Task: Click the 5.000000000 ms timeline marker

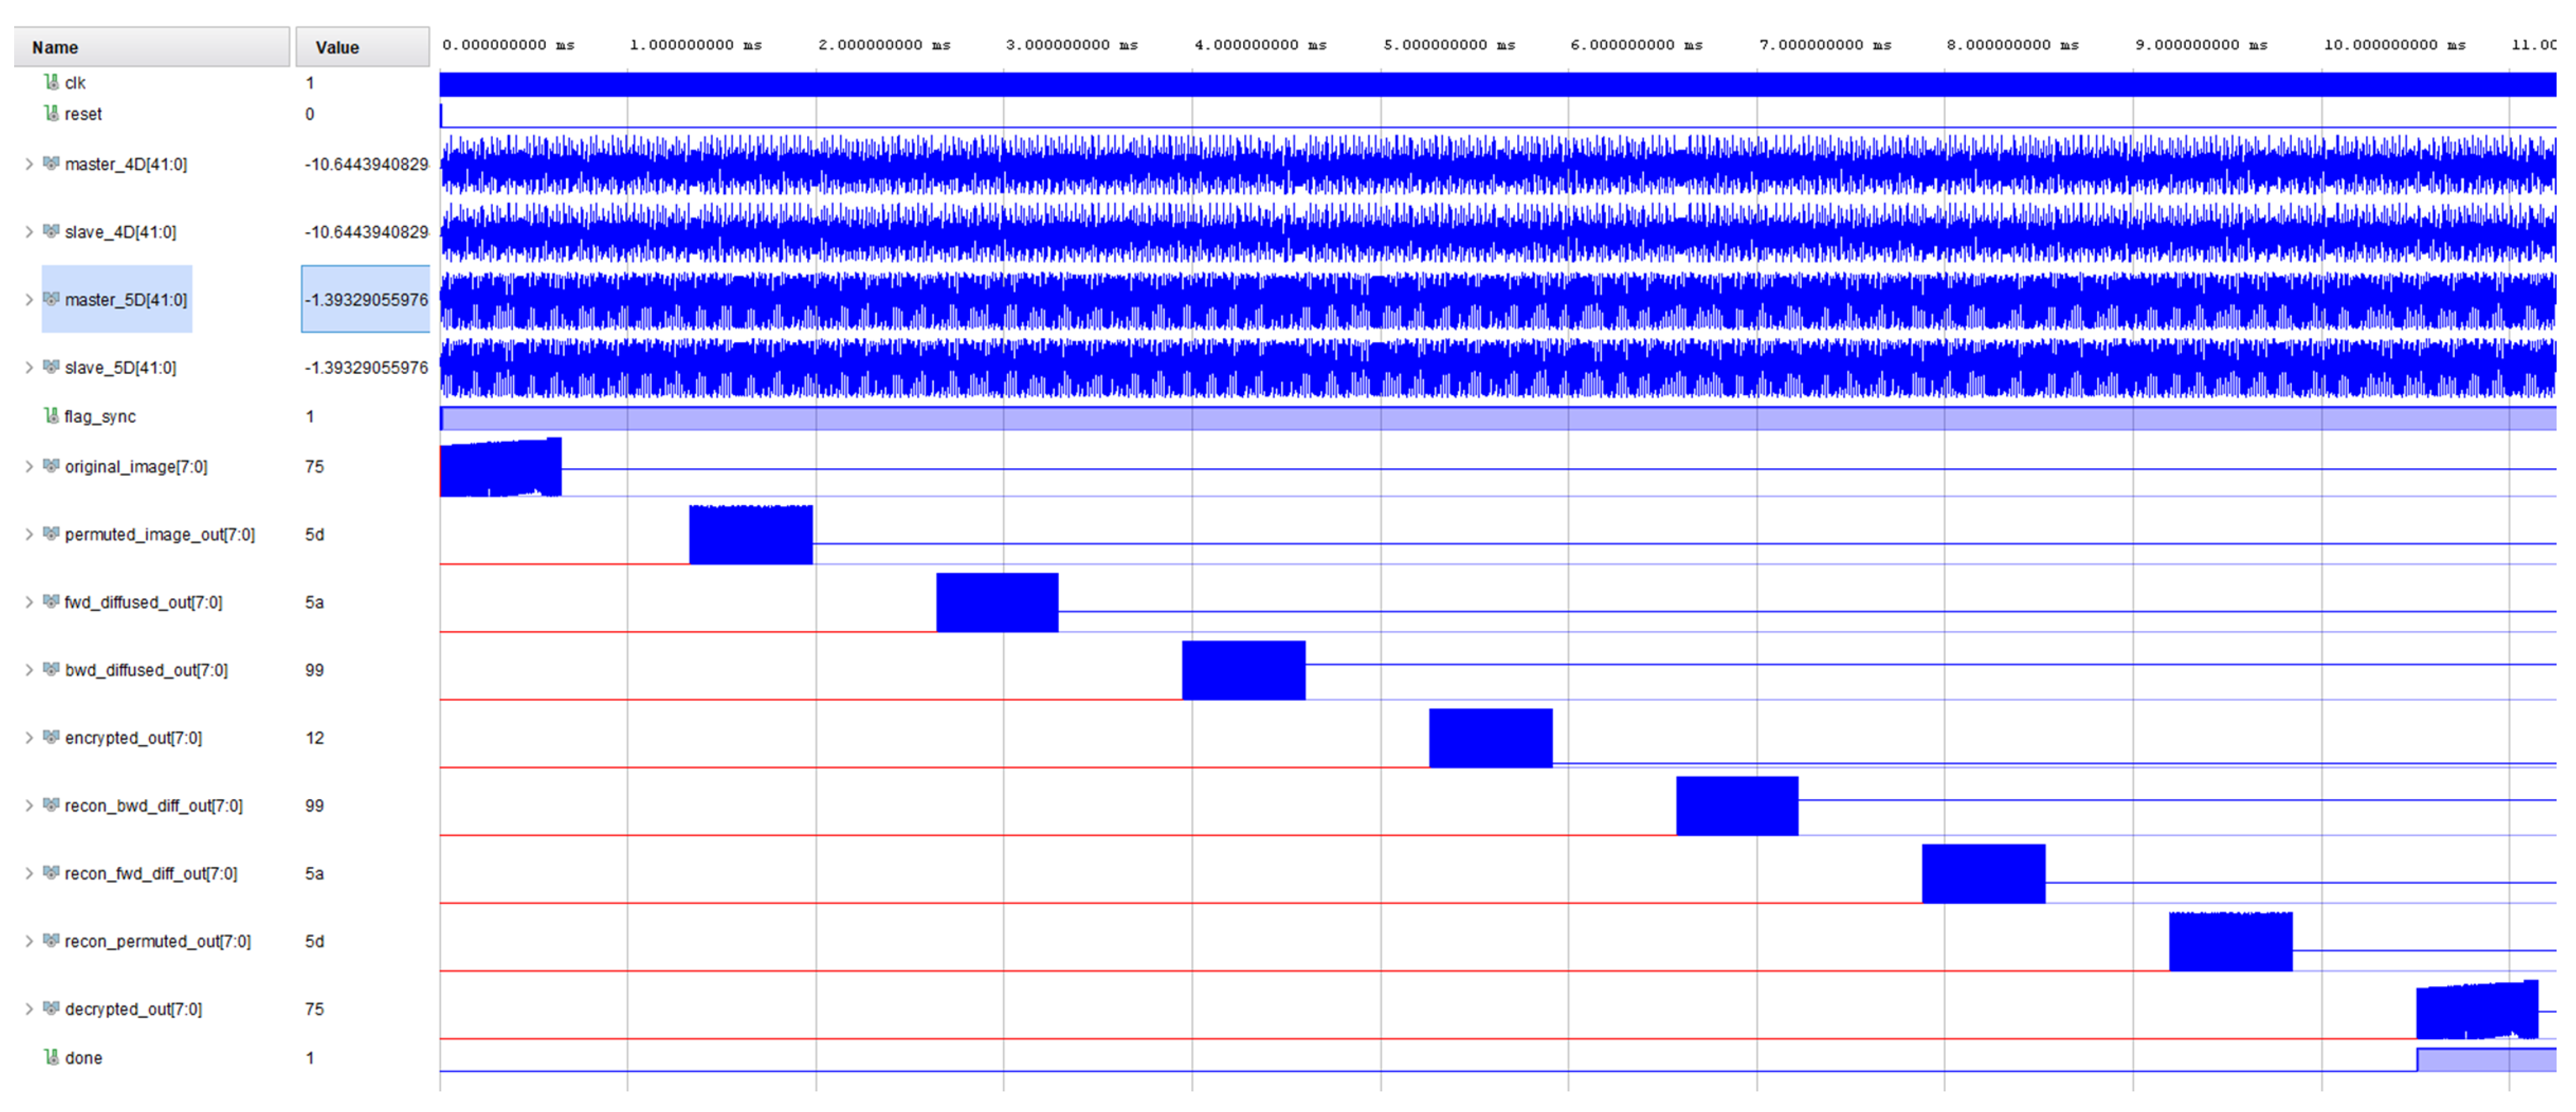Action: click(1449, 45)
